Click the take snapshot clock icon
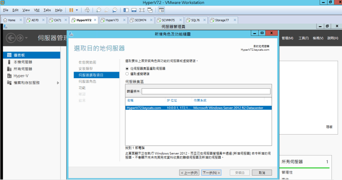This screenshot has height=180, width=342. pyautogui.click(x=99, y=10)
